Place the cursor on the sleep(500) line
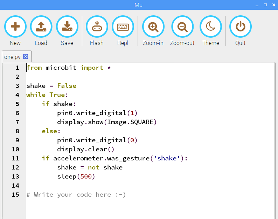This screenshot has width=278, height=219. [76, 176]
